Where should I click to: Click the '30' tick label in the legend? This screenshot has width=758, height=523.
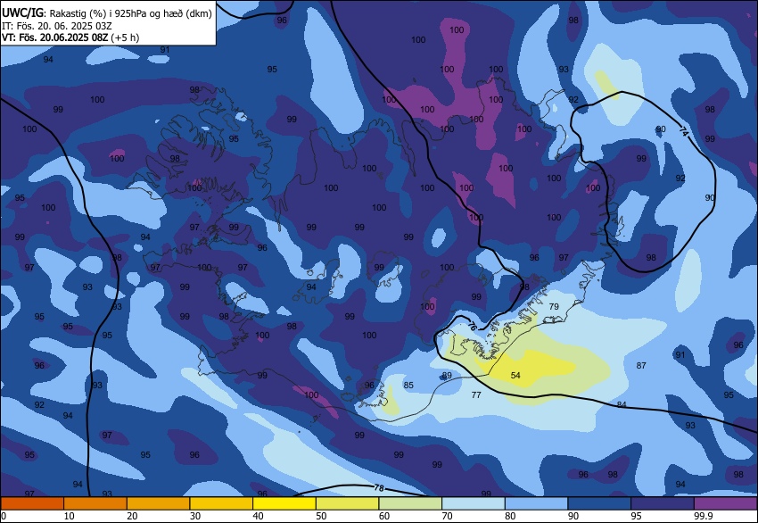tap(194, 516)
